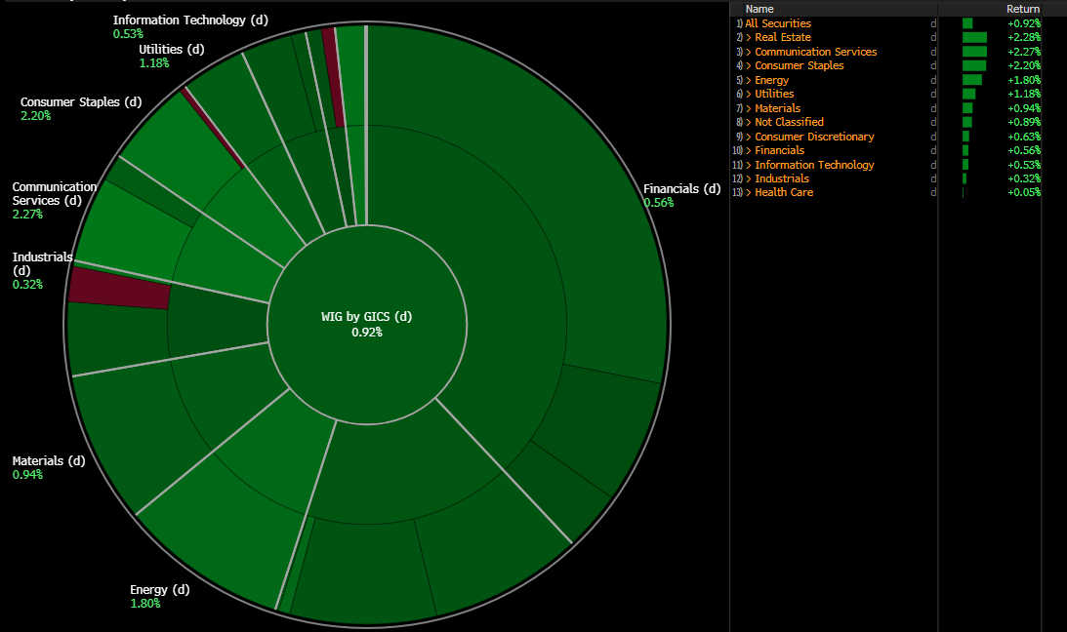Expand the Not Classified row arrow
Viewport: 1067px width, 632px height.
pyautogui.click(x=749, y=122)
